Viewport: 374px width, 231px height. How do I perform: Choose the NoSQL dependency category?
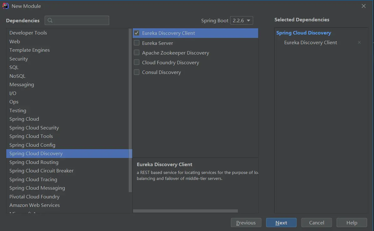tap(17, 76)
